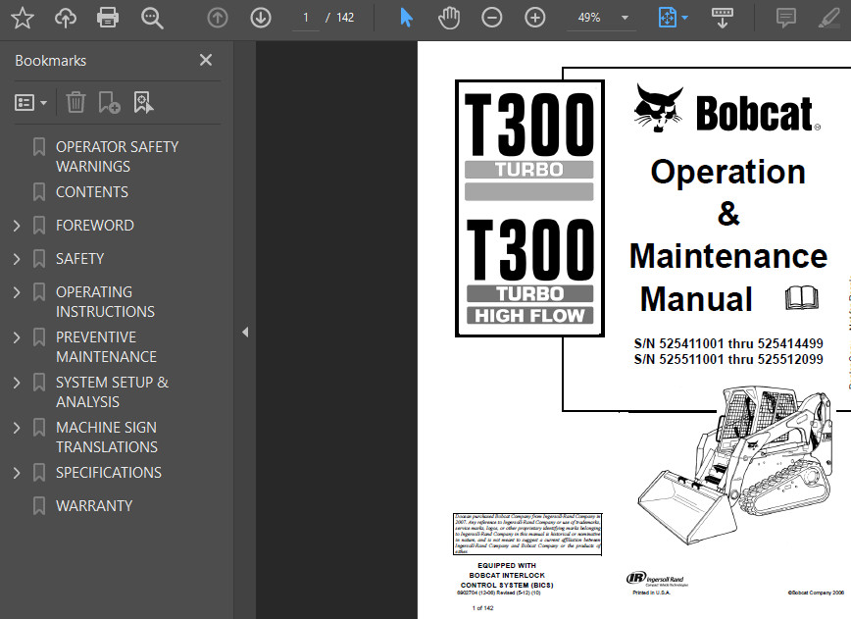Jump to OPERATING INSTRUCTIONS section

105,302
